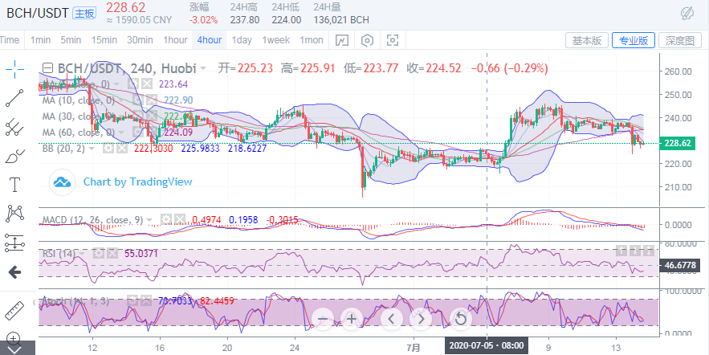
Task: Switch to 专业版 professional version
Action: click(x=634, y=40)
